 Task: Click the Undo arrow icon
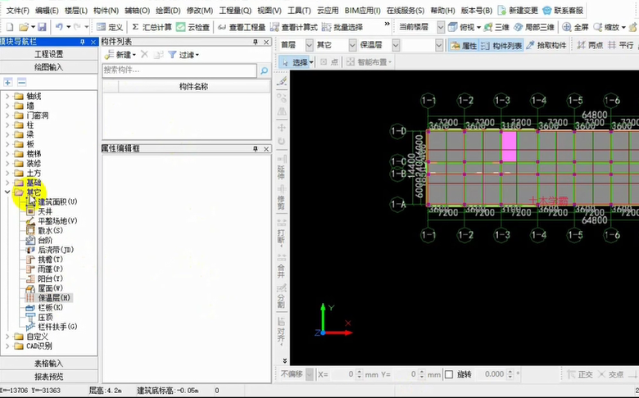tap(60, 27)
